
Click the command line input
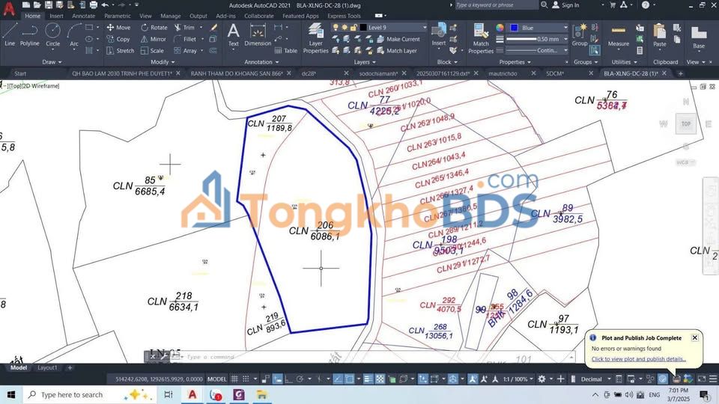(376, 357)
